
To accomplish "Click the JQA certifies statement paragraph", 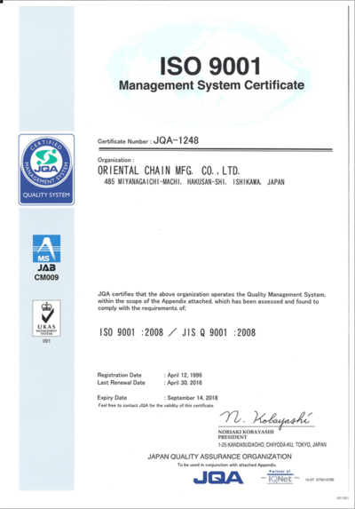I will coord(211,301).
